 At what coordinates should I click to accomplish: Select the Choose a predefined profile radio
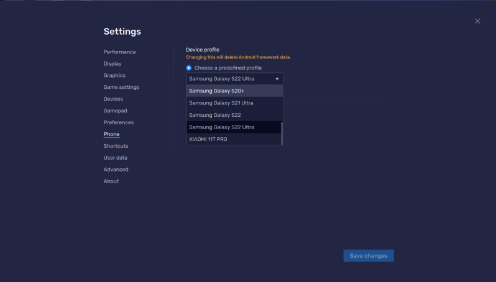point(189,68)
